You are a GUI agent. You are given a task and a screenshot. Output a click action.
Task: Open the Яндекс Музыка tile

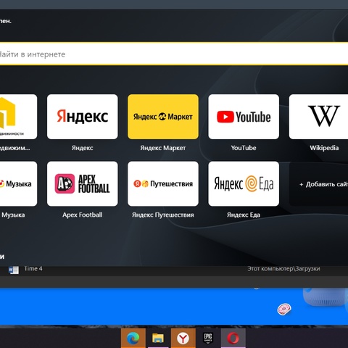18,183
